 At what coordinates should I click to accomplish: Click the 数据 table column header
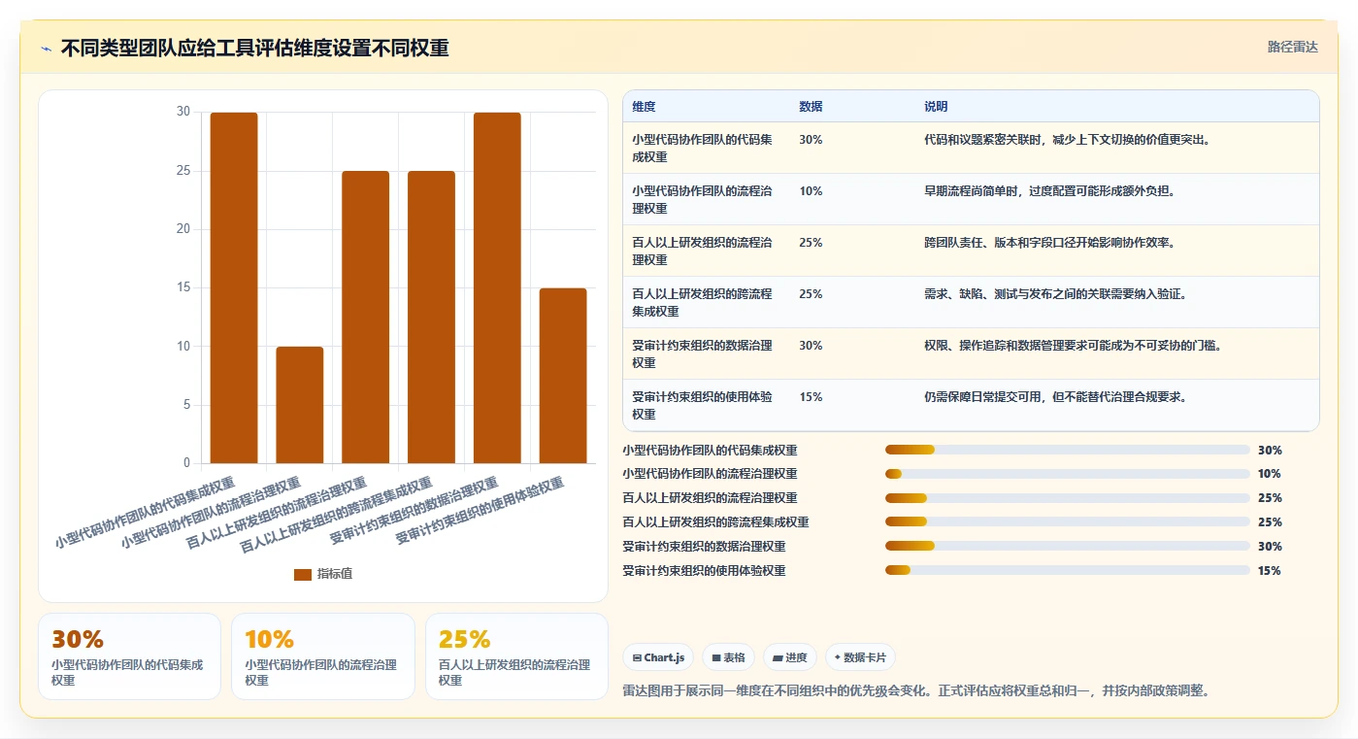(x=811, y=107)
